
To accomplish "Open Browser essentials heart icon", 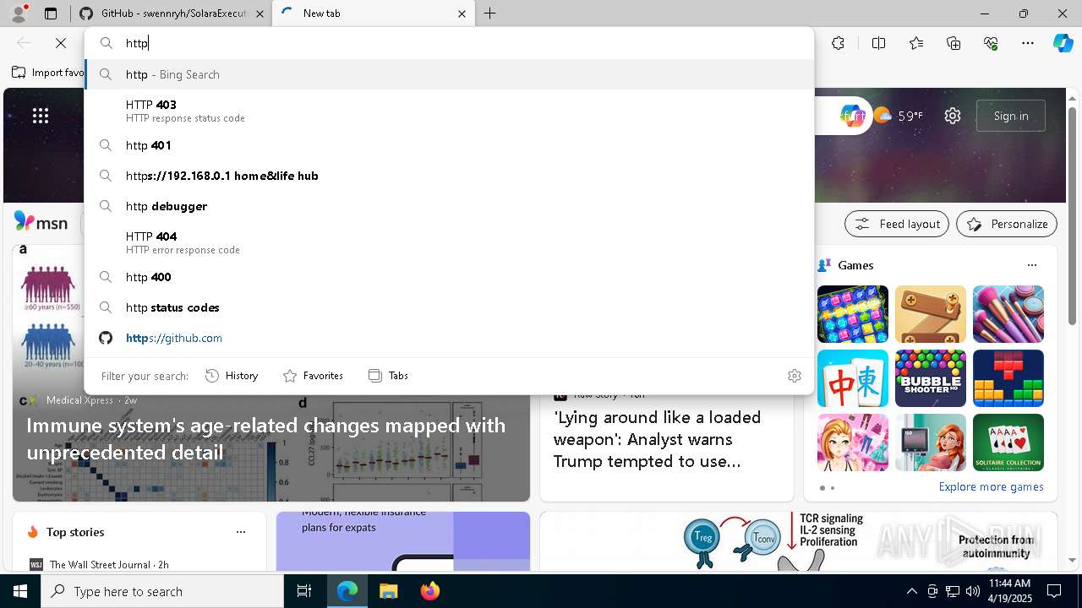I will pos(991,43).
